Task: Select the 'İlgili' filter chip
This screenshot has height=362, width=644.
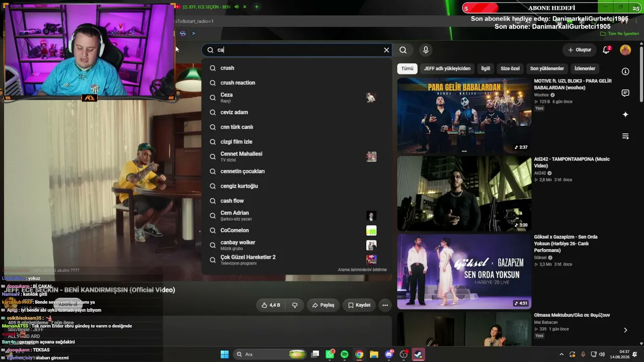Action: click(x=486, y=68)
